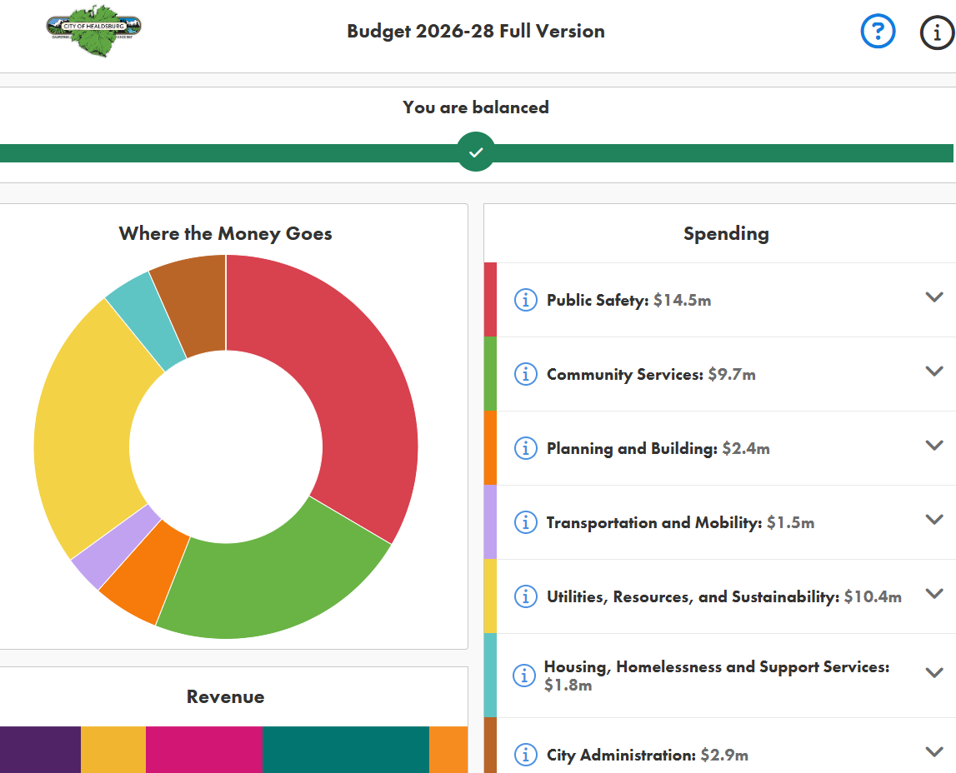Click info icon next to Community Services

525,374
